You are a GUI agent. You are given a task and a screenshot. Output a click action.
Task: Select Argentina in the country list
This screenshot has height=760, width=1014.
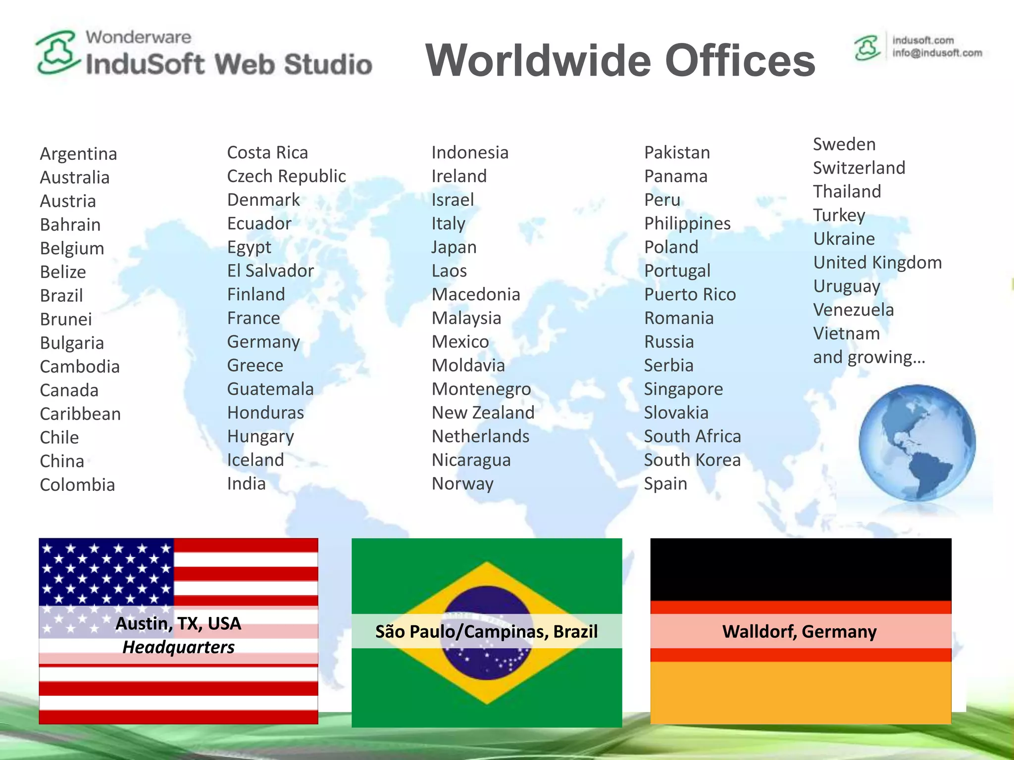coord(78,154)
